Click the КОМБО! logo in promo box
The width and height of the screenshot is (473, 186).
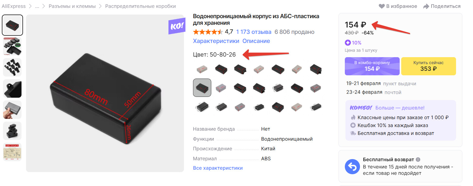pos(361,108)
